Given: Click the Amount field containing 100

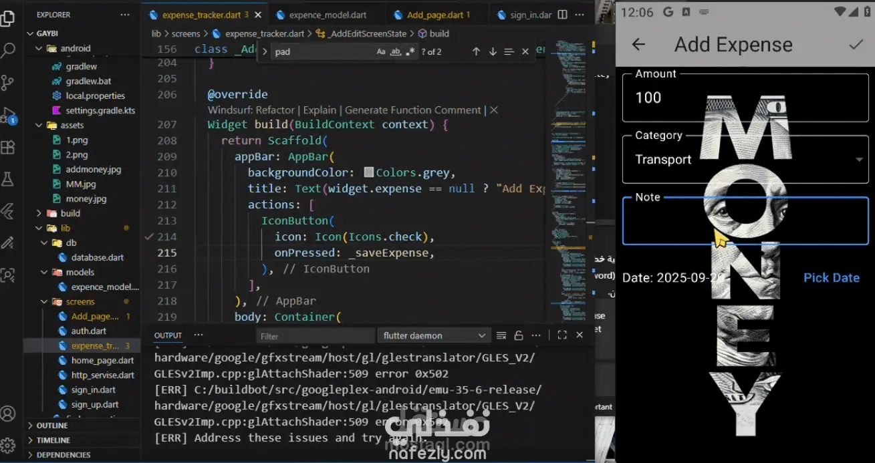Looking at the screenshot, I should tap(745, 98).
